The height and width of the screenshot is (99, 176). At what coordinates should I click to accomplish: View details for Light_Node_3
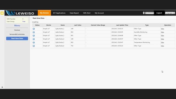coord(163,35)
